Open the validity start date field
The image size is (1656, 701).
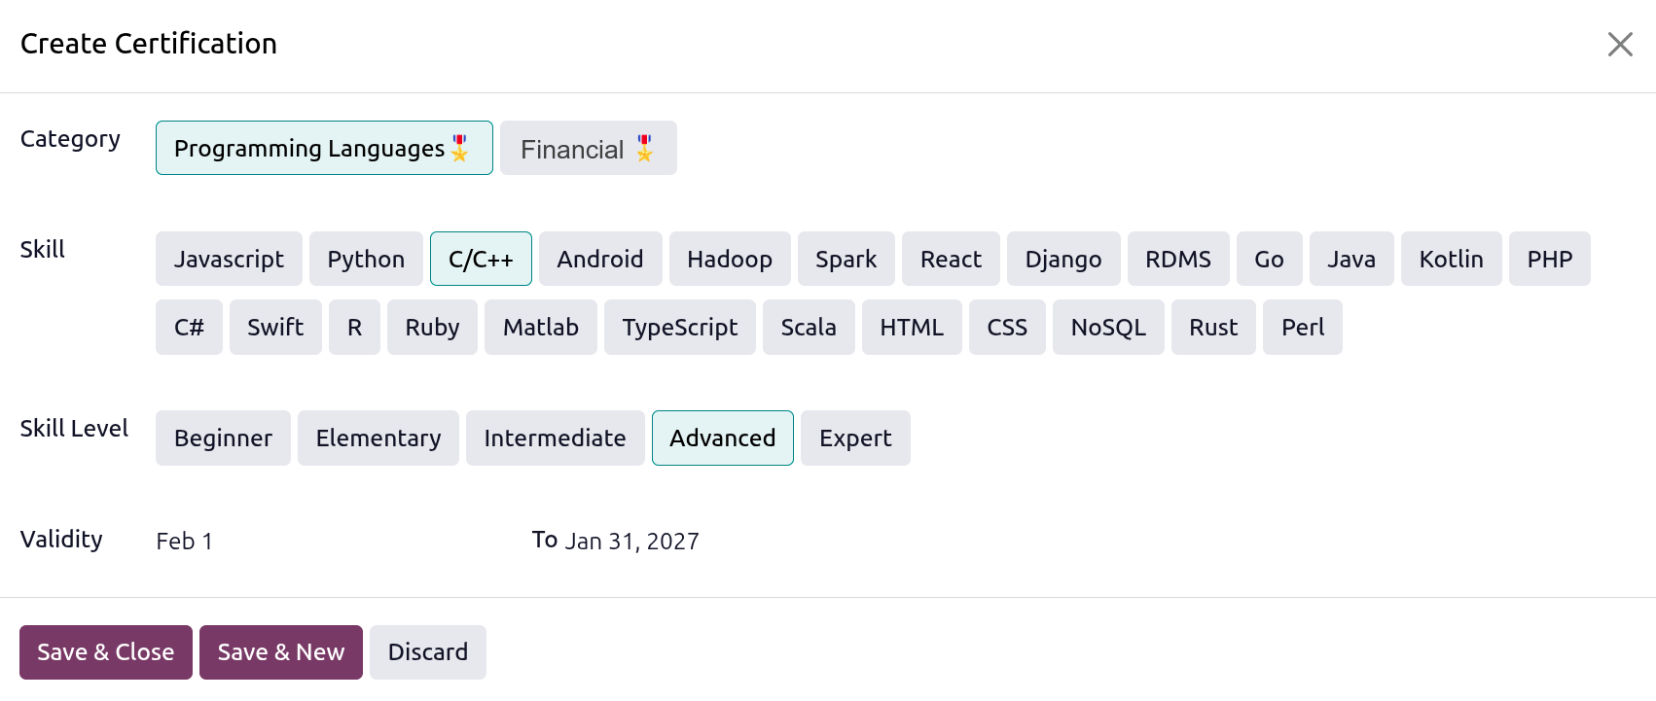(x=185, y=541)
